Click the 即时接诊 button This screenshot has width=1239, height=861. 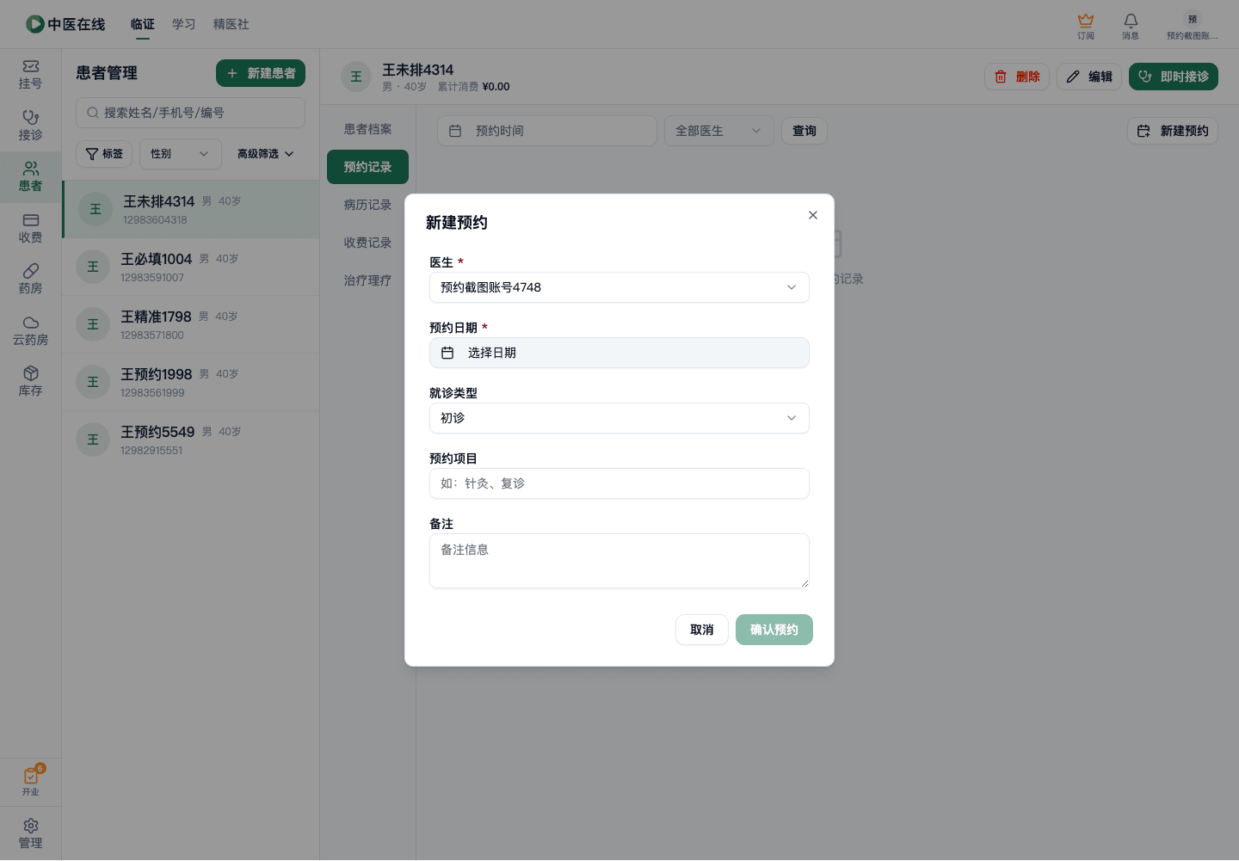click(1174, 77)
